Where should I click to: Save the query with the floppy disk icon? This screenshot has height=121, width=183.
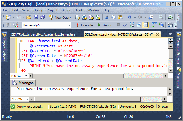coord(36,18)
